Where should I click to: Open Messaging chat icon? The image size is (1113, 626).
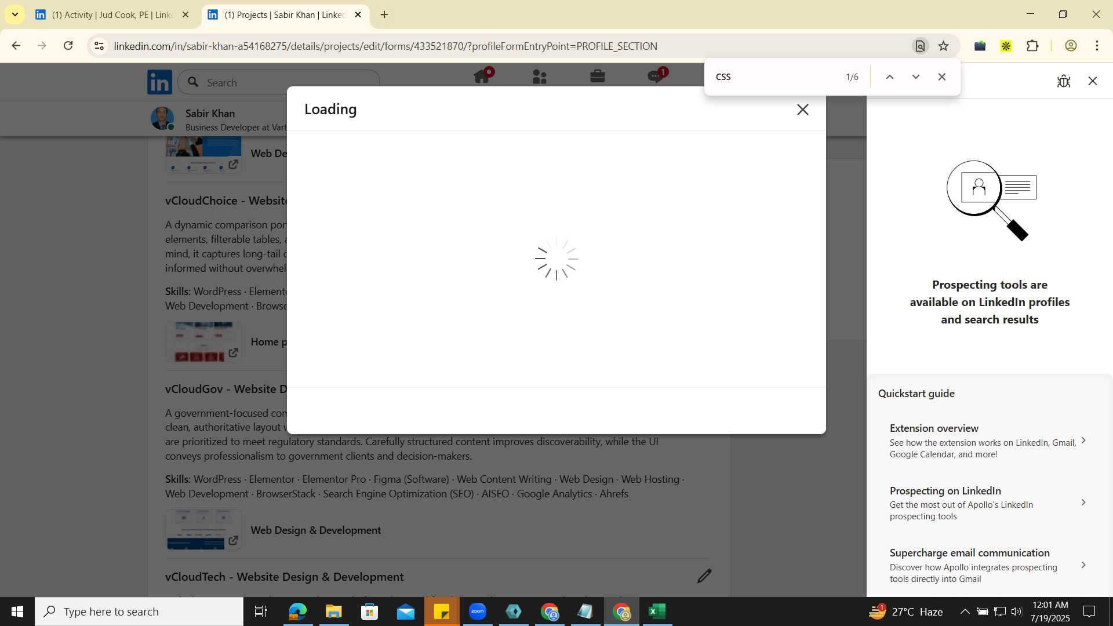point(656,77)
